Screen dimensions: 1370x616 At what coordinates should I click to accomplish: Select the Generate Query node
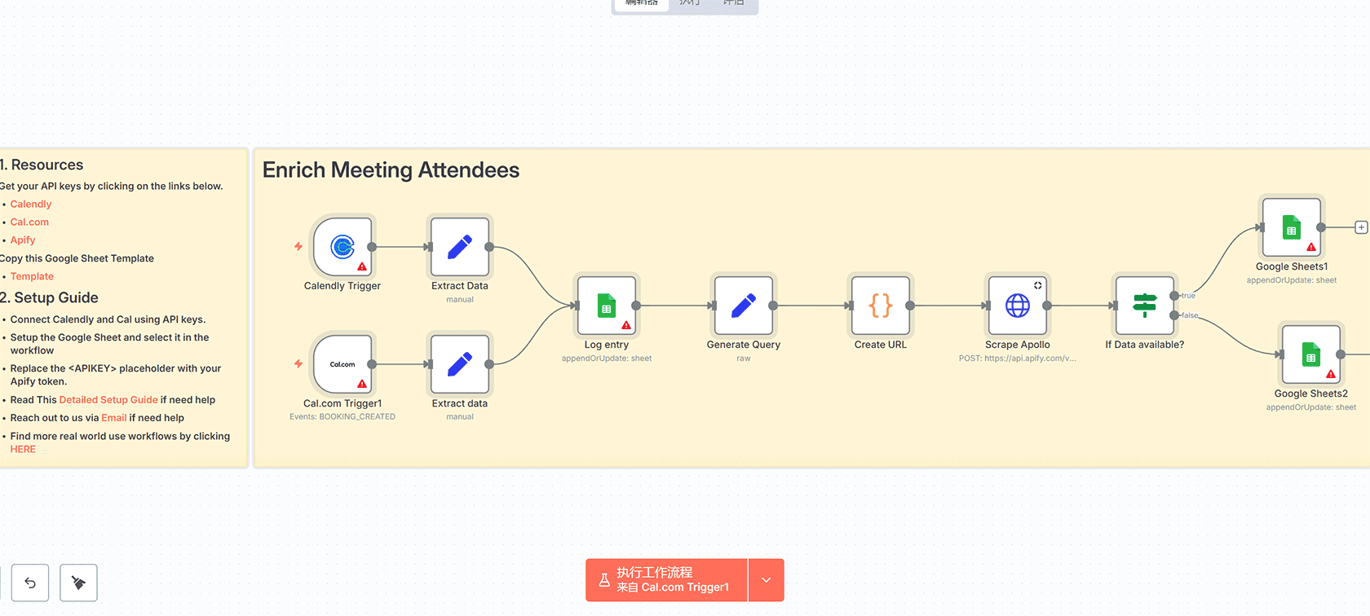coord(743,306)
